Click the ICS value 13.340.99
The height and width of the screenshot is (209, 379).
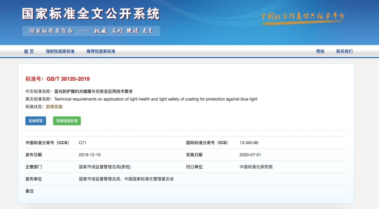(249, 143)
